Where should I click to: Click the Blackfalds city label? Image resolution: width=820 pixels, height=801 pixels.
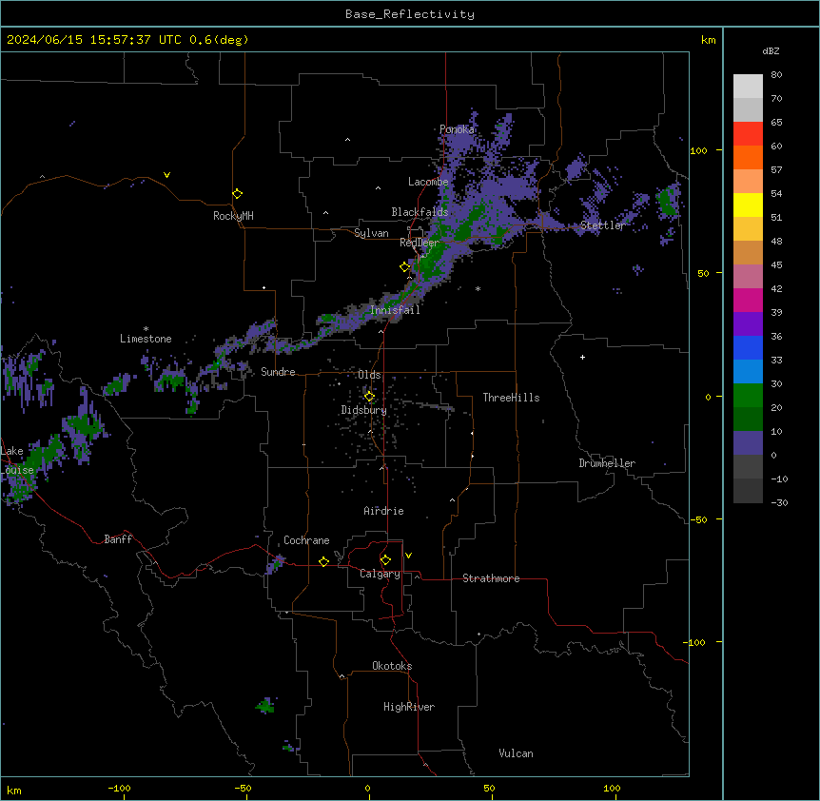pyautogui.click(x=420, y=212)
